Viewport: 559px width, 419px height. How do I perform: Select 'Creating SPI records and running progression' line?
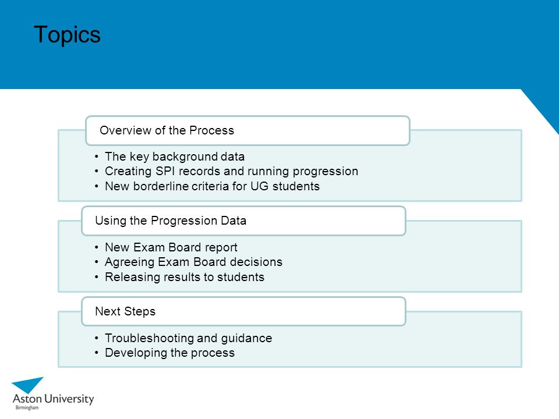tap(231, 171)
